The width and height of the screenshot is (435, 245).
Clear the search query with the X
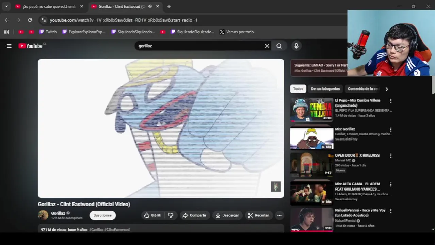pyautogui.click(x=267, y=46)
